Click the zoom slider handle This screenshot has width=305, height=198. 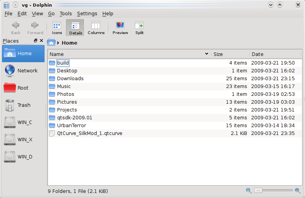258,191
